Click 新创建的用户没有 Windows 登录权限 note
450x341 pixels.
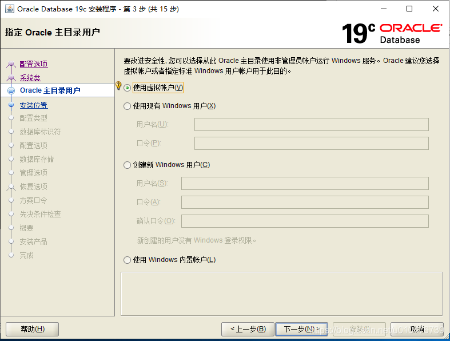pyautogui.click(x=196, y=240)
